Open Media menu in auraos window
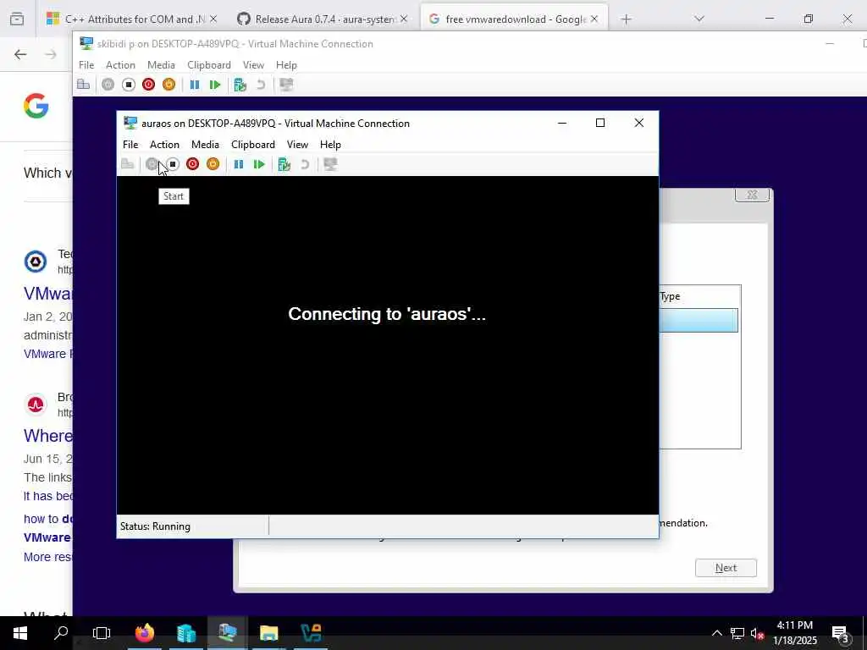 [205, 144]
